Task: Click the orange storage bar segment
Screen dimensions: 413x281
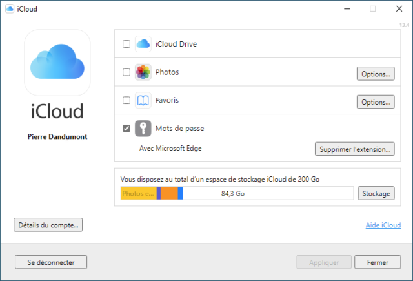Action: coord(169,193)
